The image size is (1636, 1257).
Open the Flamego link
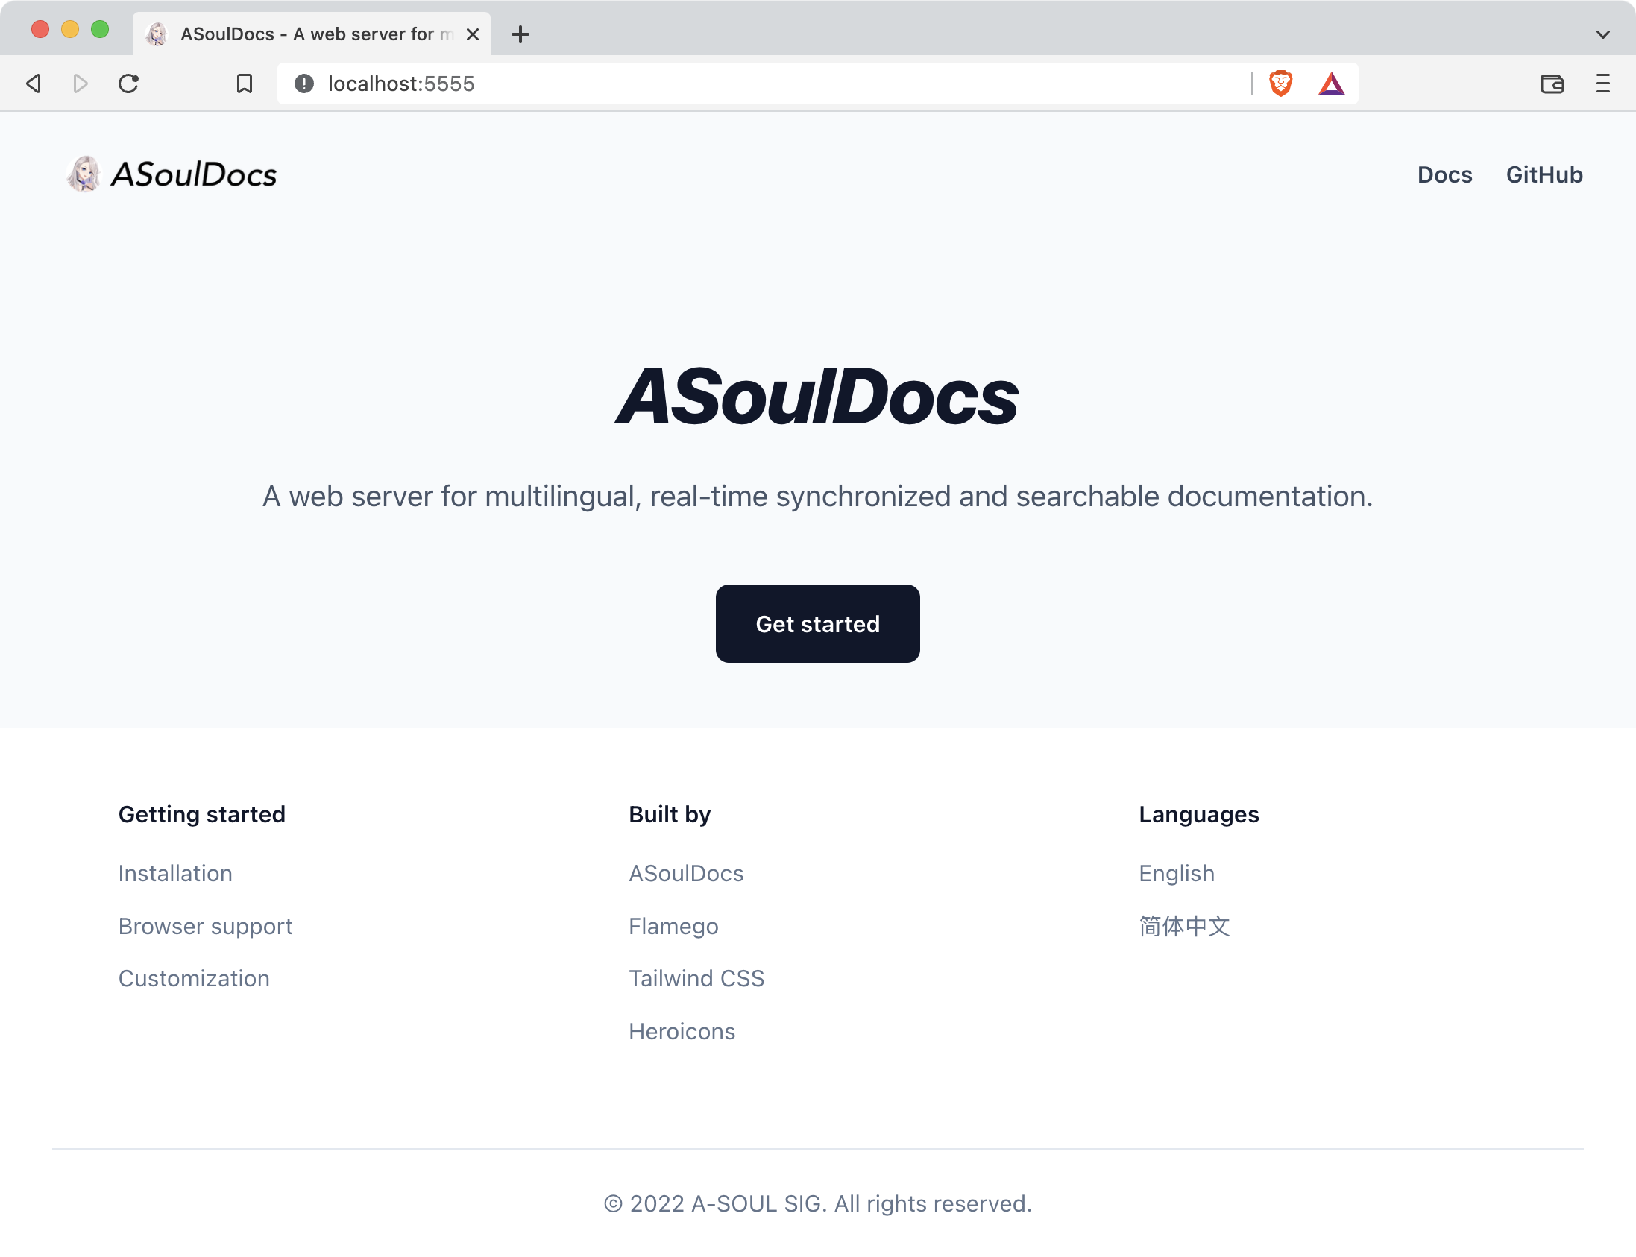tap(673, 926)
